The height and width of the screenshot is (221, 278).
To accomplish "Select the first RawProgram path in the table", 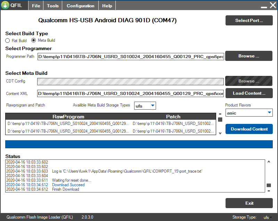I will [68, 124].
